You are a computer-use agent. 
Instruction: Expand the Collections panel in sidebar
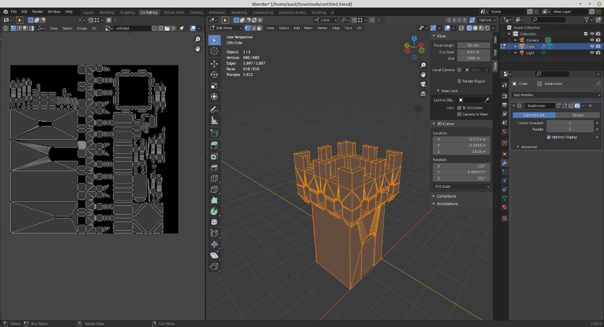click(446, 196)
